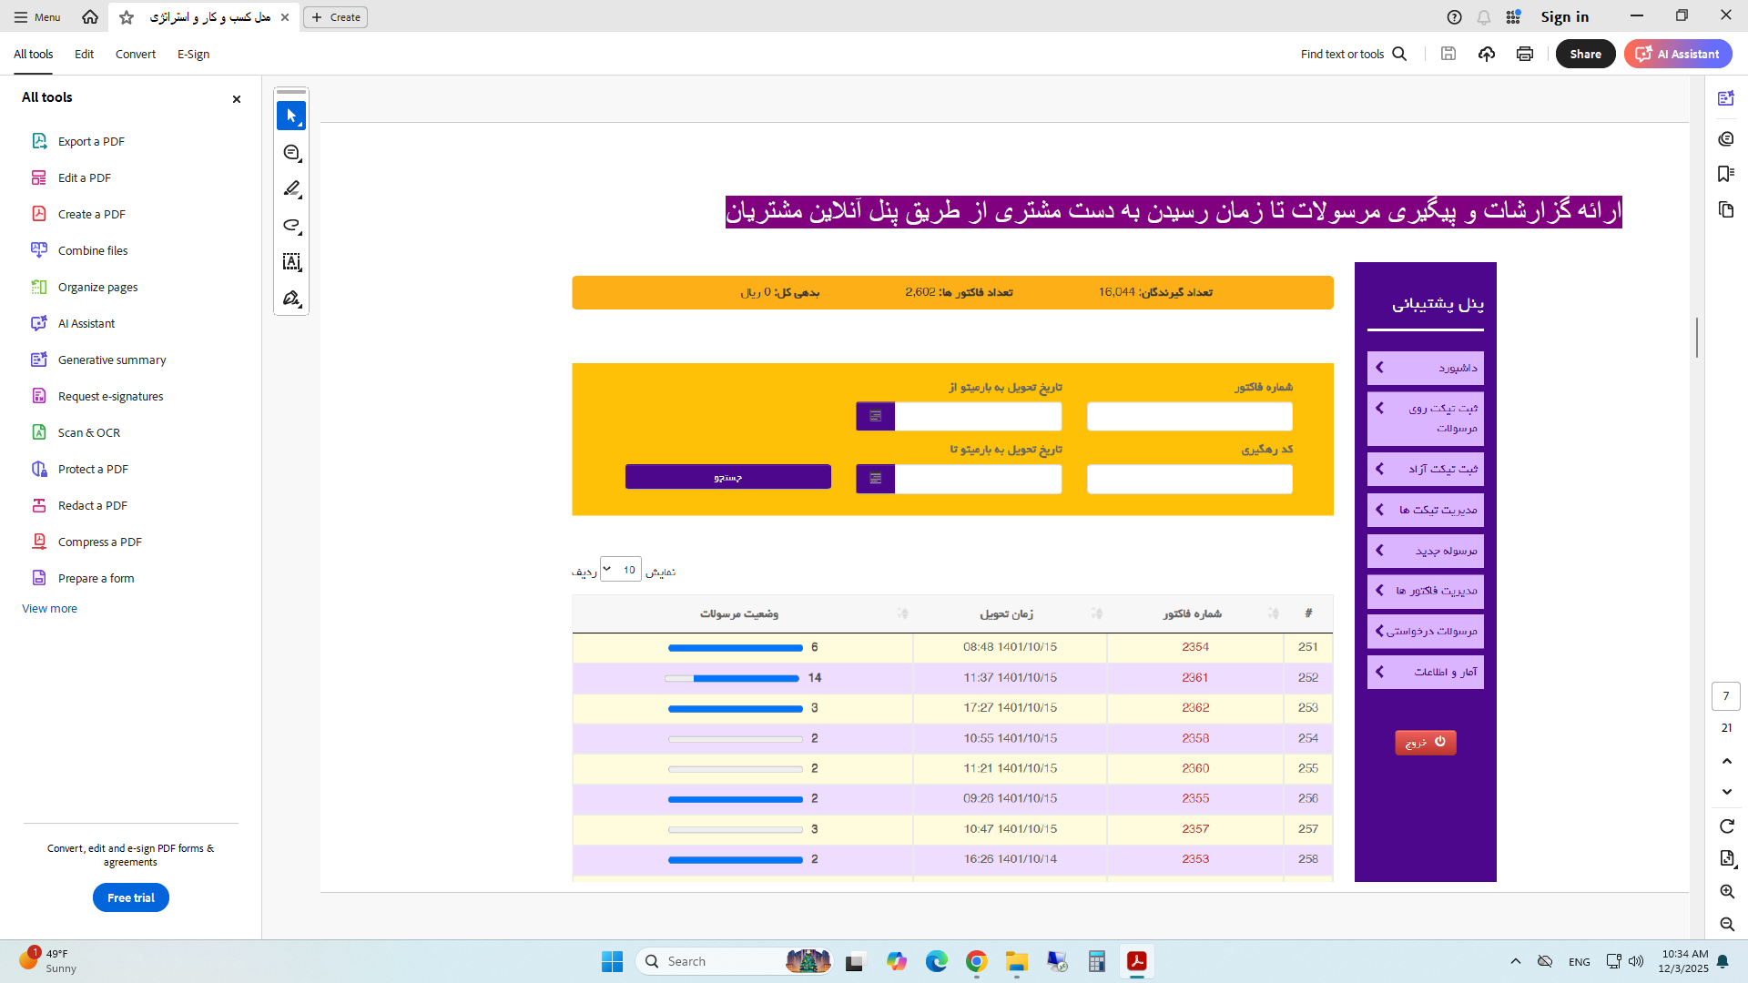Select the freehand draw loop tool
Viewport: 1748px width, 983px height.
(291, 226)
